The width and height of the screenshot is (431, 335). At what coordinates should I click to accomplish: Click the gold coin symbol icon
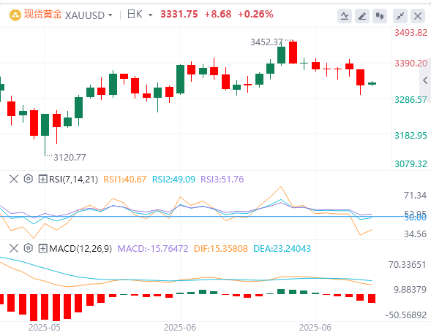[x=15, y=15]
